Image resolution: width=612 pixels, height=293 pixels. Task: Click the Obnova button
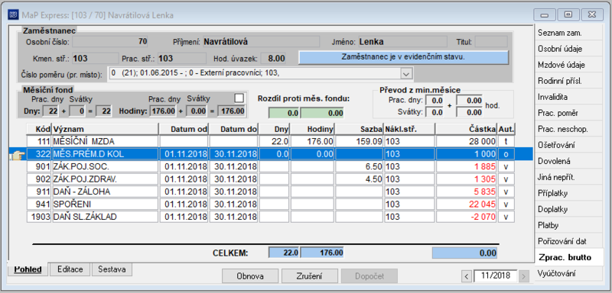249,276
